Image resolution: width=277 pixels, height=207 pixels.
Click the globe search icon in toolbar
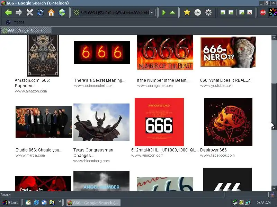(62, 12)
